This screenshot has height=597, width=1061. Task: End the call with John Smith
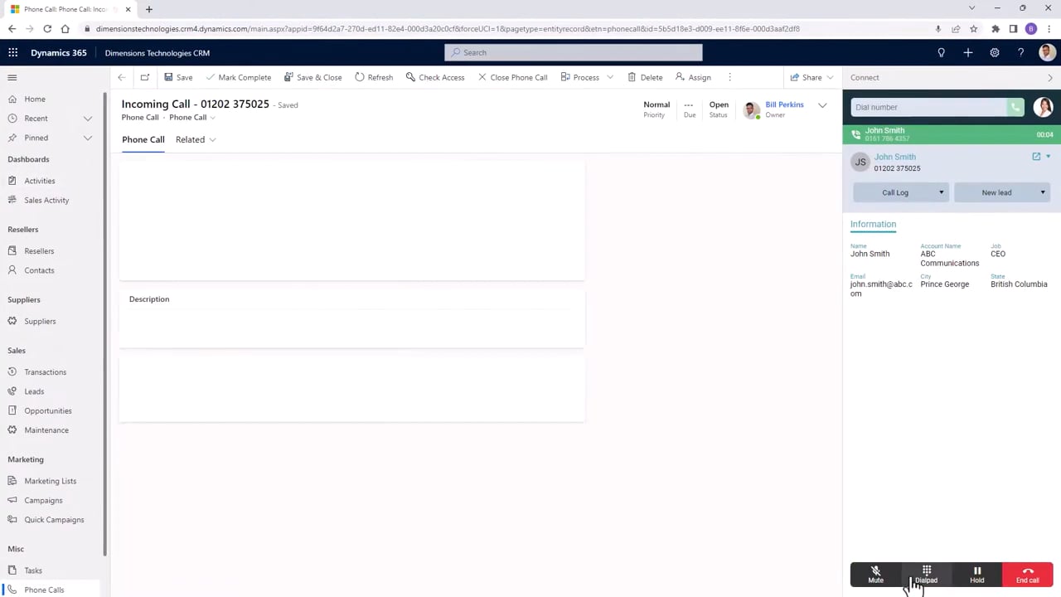[x=1027, y=575]
